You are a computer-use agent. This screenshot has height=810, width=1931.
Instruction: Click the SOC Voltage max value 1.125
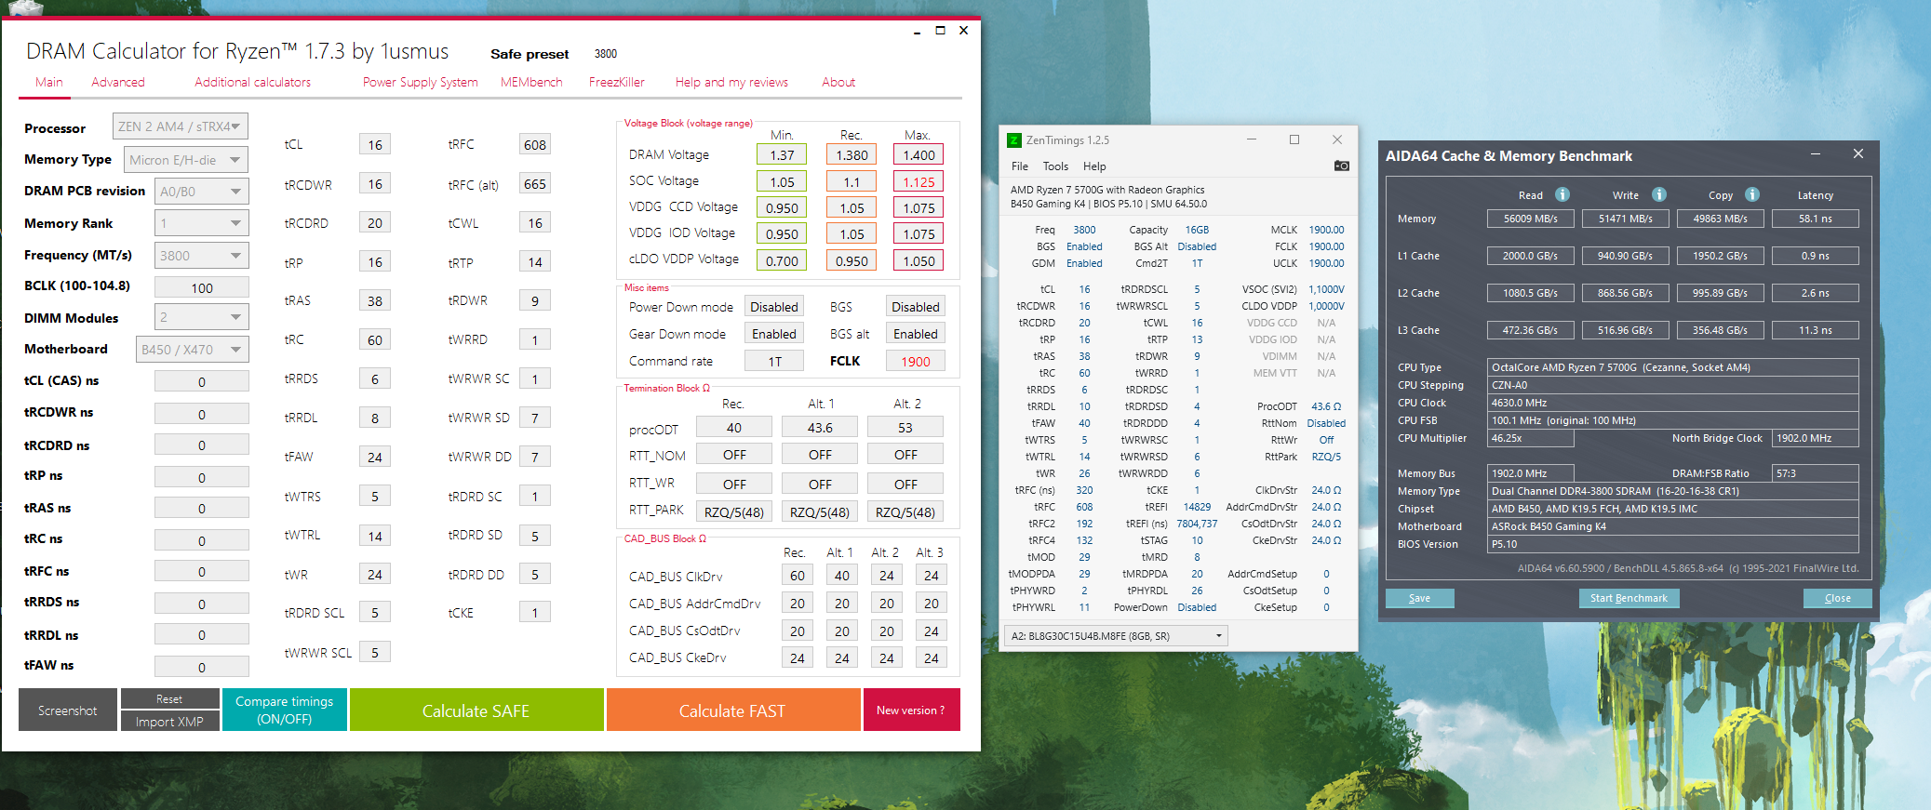(919, 182)
